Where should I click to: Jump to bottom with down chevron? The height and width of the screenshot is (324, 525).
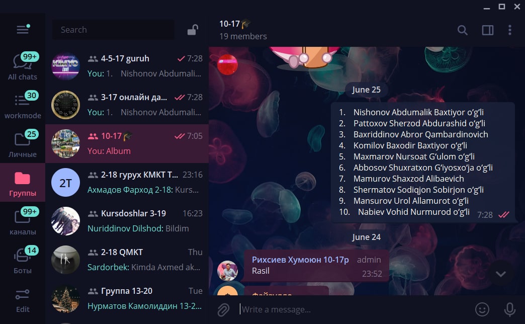pos(500,274)
